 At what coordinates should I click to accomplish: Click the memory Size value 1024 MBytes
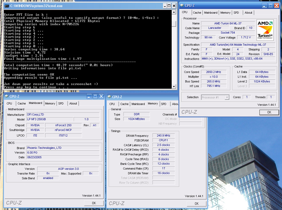point(137,119)
